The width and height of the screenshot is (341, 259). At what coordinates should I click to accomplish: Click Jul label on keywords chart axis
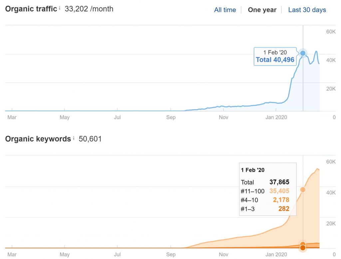click(117, 254)
